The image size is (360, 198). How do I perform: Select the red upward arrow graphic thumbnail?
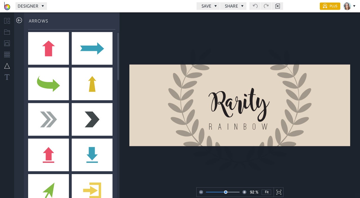[x=48, y=48]
